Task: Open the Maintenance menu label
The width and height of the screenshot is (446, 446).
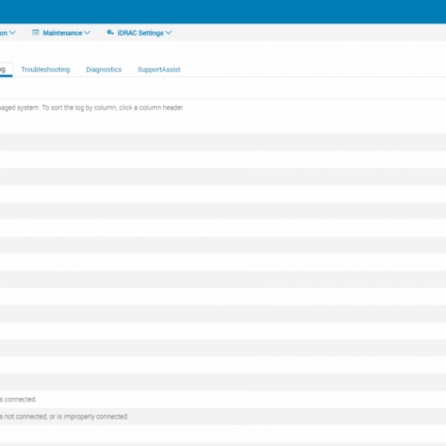Action: 63,33
